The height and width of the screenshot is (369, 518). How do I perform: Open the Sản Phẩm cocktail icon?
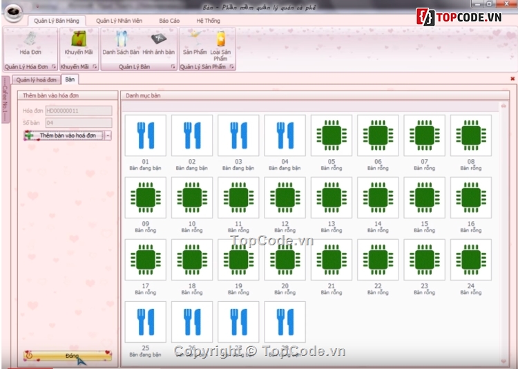click(195, 41)
